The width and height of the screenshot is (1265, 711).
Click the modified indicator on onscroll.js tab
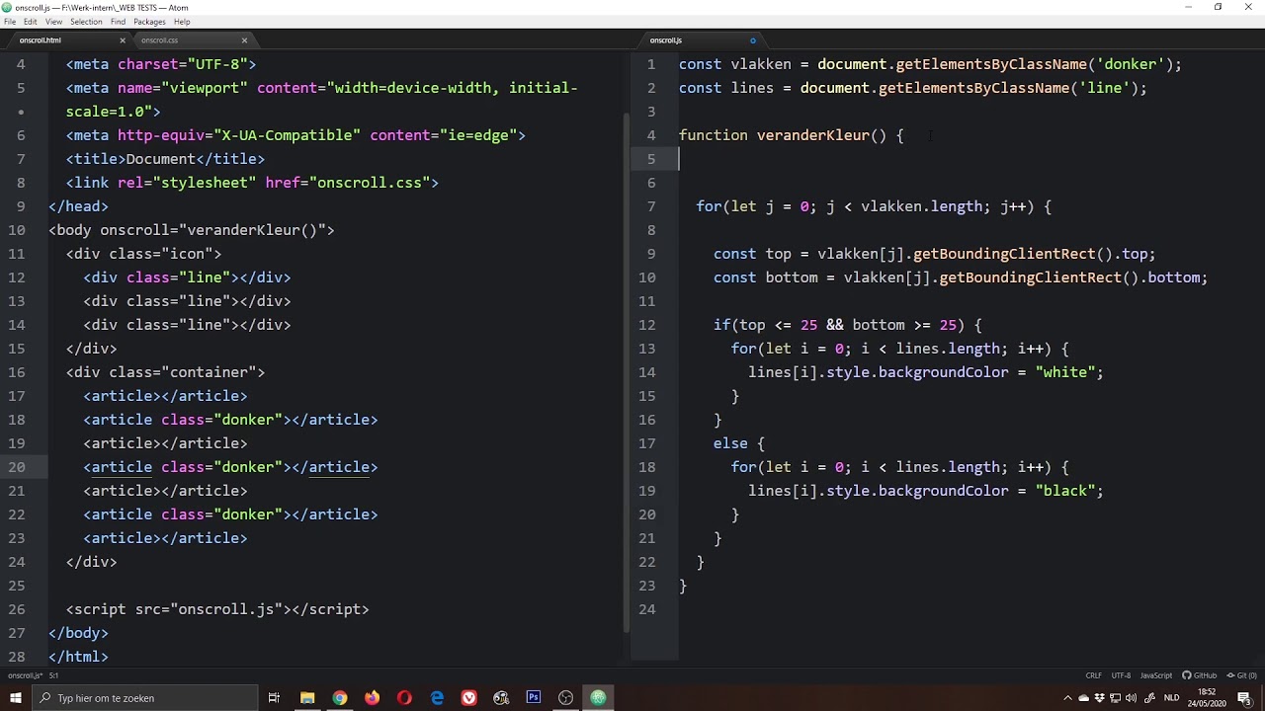(x=752, y=40)
